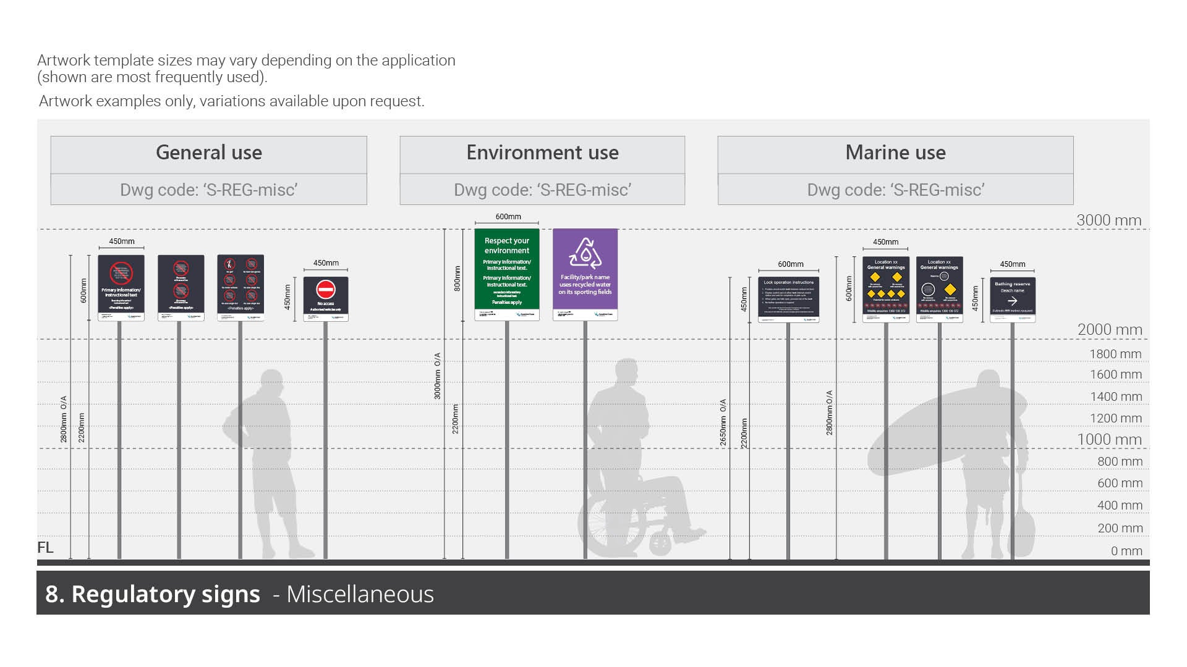Viewport: 1187px width, 667px height.
Task: Click the red No access circle icon
Action: coord(326,290)
